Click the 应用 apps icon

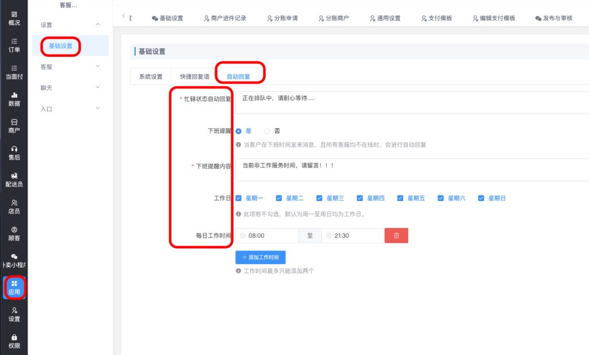pyautogui.click(x=14, y=287)
